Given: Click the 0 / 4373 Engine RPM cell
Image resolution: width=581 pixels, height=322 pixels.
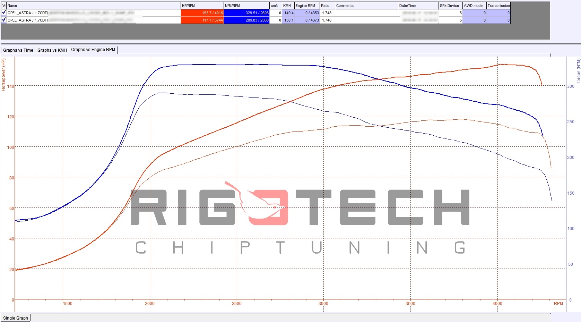Looking at the screenshot, I should point(307,20).
